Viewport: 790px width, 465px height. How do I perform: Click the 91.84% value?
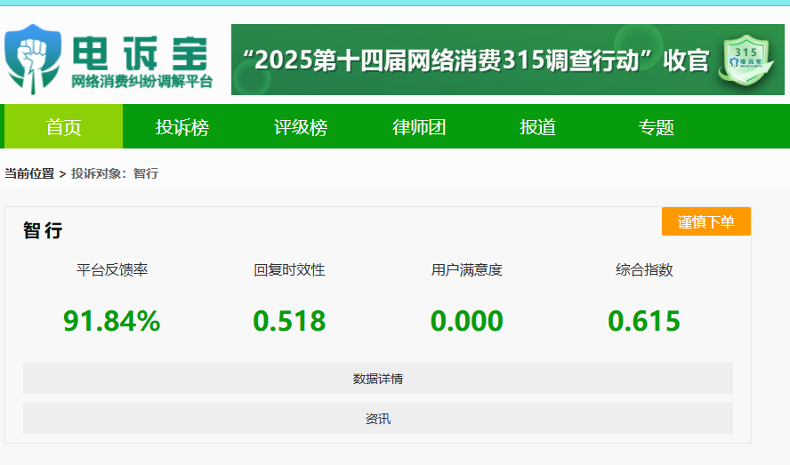(112, 322)
